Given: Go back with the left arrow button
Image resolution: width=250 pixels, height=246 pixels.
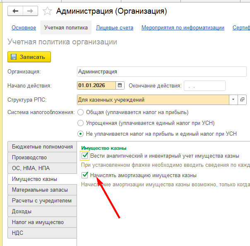Looking at the screenshot, I should [x=15, y=11].
